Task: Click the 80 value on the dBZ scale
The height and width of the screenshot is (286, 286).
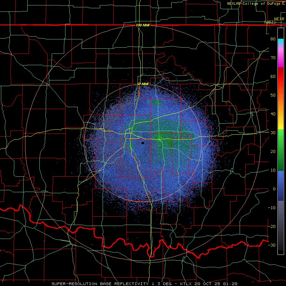Action: [x=273, y=39]
